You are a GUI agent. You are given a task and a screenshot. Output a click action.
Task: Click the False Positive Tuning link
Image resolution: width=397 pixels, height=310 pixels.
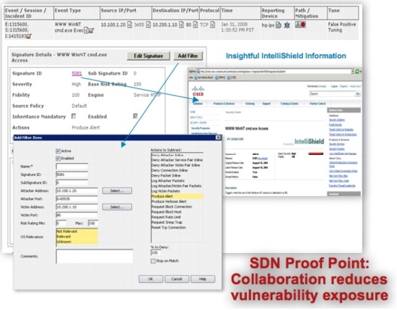point(341,27)
